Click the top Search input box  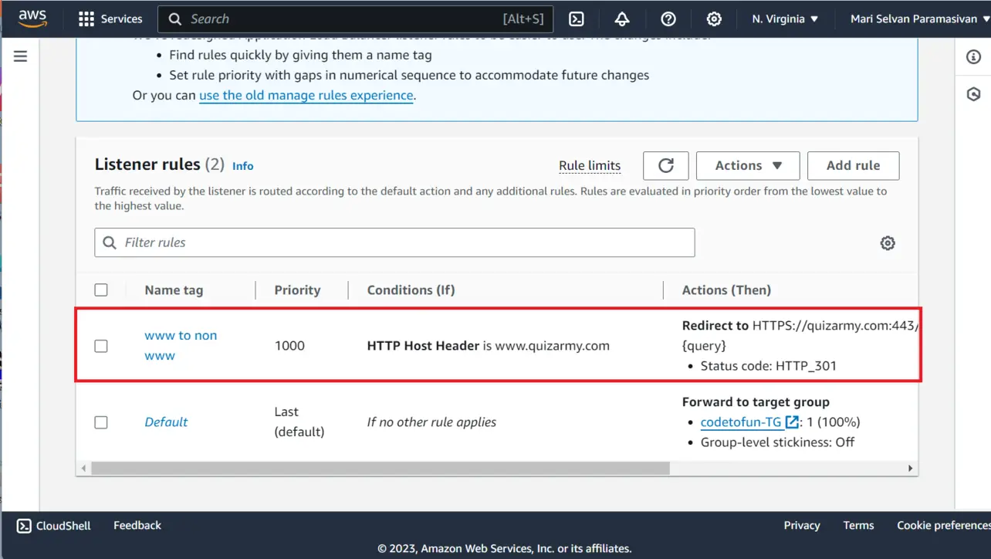point(355,19)
